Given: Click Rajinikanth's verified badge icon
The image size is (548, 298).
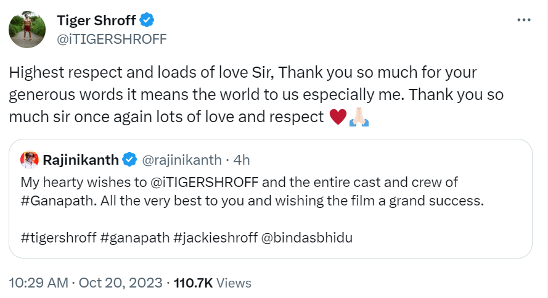Looking at the screenshot, I should 129,160.
